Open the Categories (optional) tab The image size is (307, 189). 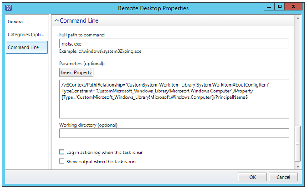point(23,34)
